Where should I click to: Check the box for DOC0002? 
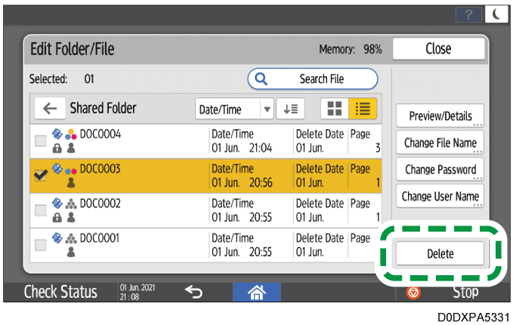41,210
